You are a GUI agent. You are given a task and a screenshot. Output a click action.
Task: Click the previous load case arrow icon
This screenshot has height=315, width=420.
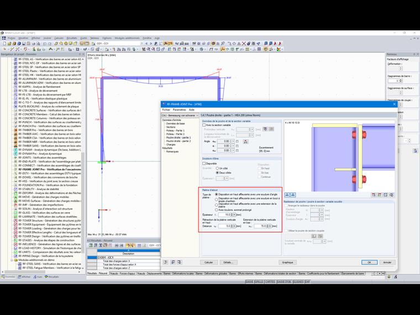point(146,44)
